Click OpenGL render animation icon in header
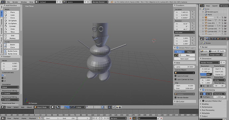Viewport: 229px width, 120px height. (x=120, y=107)
